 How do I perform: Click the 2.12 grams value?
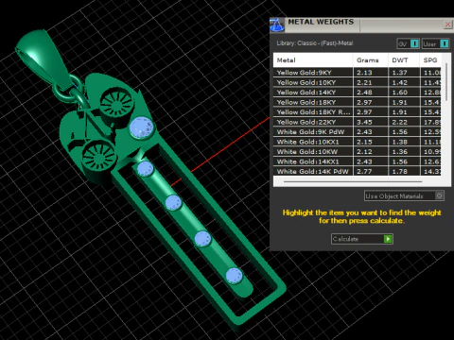tap(364, 152)
